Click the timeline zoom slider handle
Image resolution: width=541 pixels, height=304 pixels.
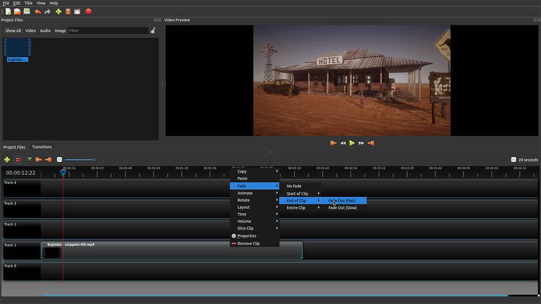pos(94,159)
